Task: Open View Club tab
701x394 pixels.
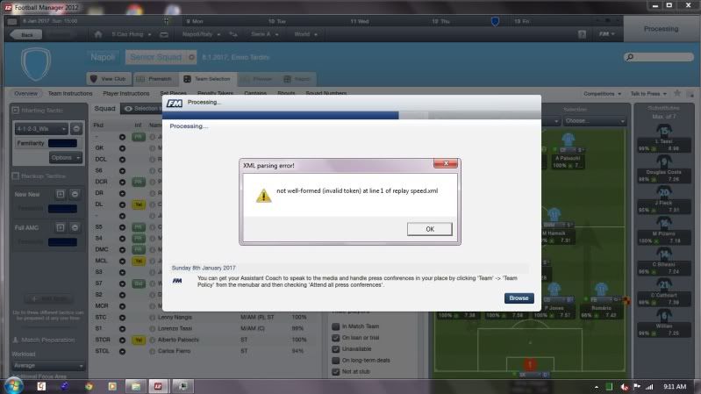Action: tap(109, 79)
